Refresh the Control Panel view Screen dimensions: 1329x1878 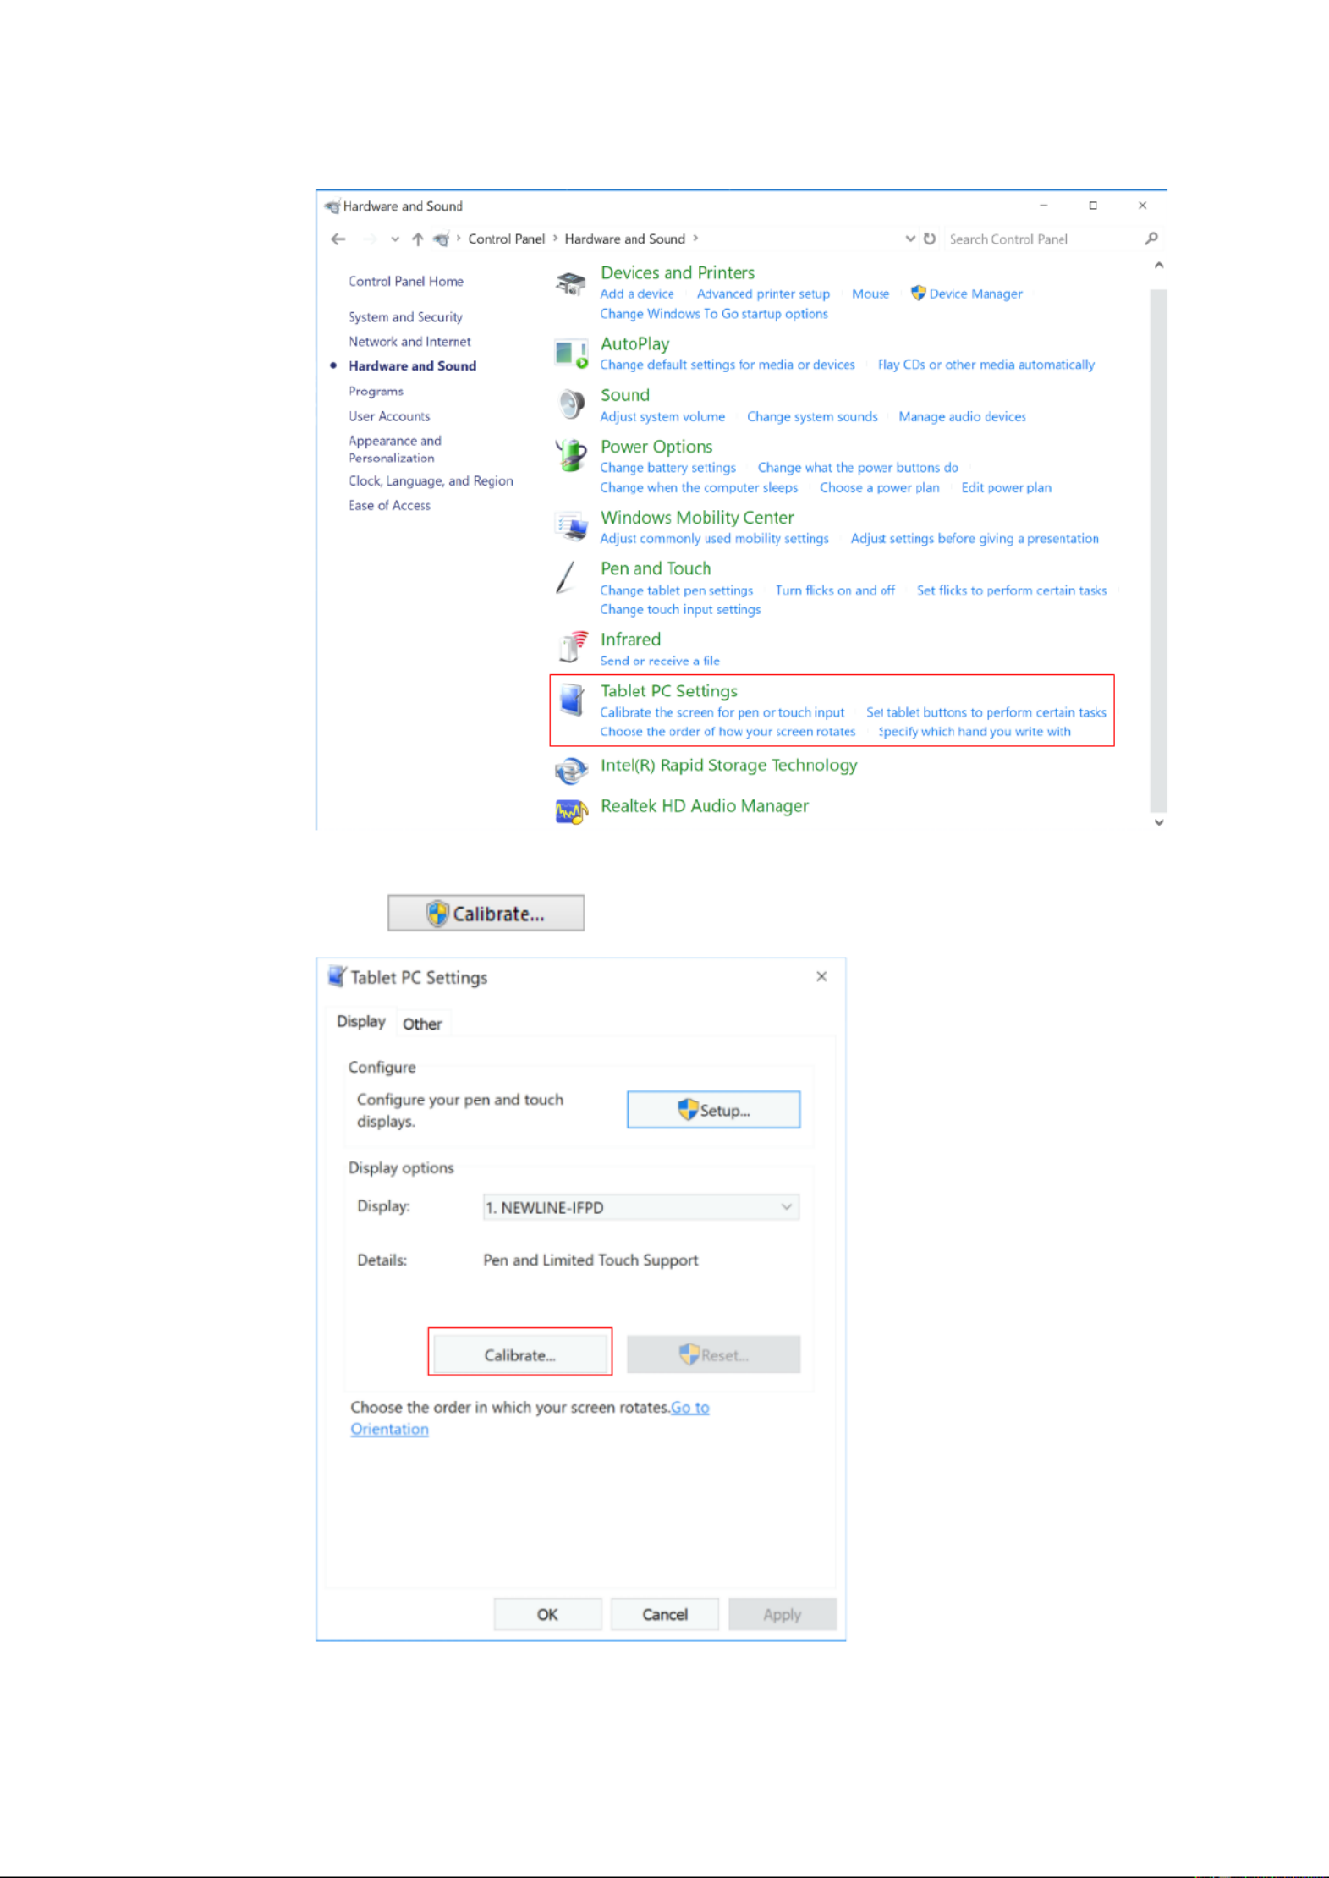click(929, 239)
